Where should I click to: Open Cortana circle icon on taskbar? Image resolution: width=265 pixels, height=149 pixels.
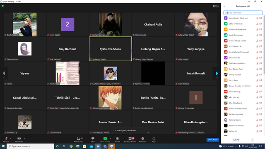point(57,146)
